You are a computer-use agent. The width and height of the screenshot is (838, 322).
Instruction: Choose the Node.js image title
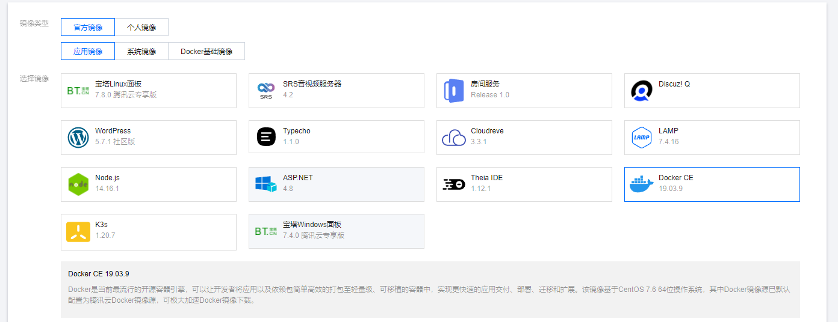click(107, 178)
